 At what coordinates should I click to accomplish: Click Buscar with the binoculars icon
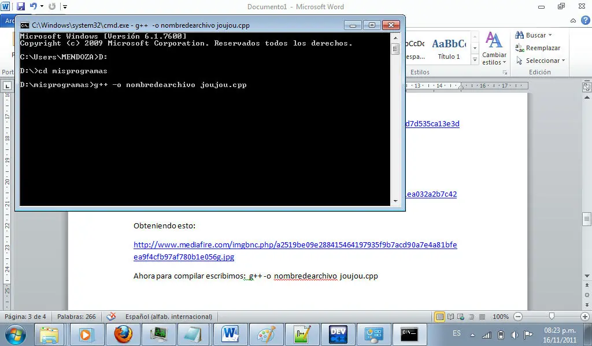[x=531, y=35]
